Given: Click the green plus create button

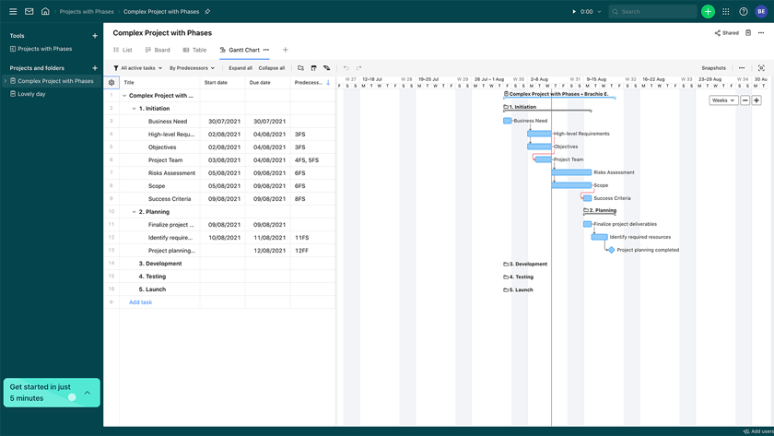Looking at the screenshot, I should click(x=708, y=12).
